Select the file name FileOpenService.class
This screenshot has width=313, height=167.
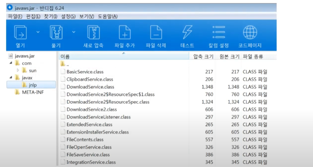click(x=89, y=147)
